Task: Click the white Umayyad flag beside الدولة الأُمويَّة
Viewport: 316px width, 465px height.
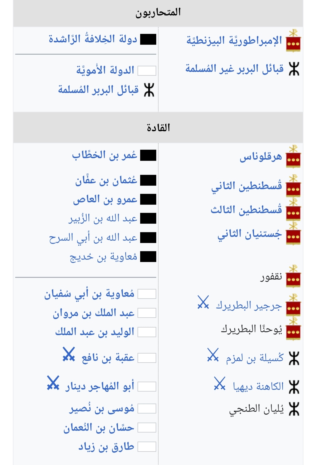Action: (147, 70)
